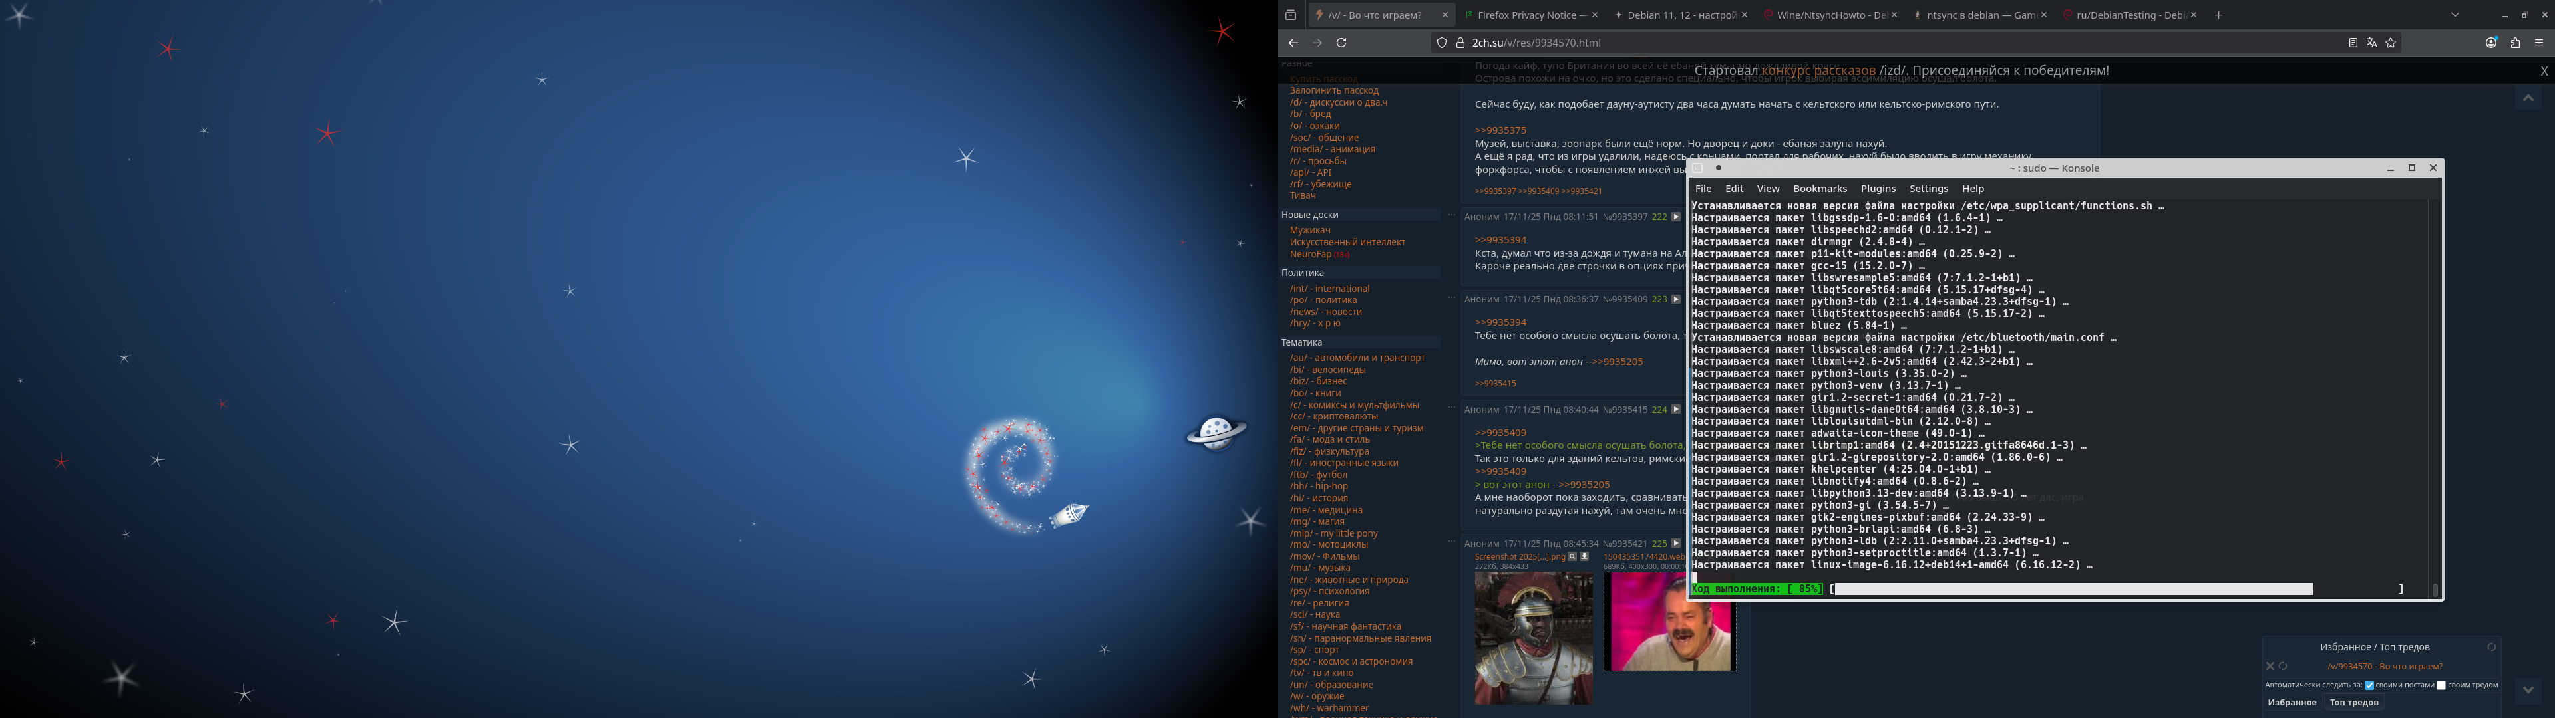Expand the list all tabs dropdown
2555x718 pixels.
pyautogui.click(x=2455, y=15)
